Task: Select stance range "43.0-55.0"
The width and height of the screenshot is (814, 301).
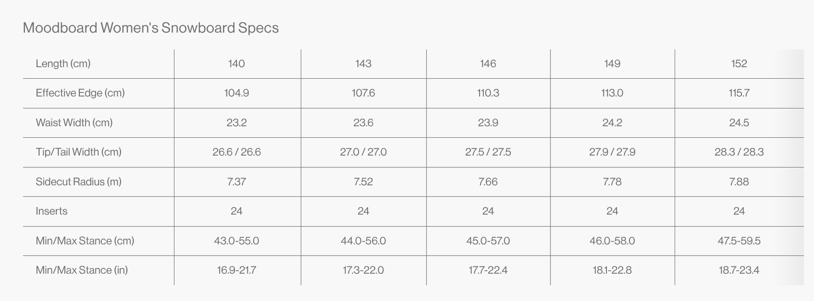Action: coord(237,240)
